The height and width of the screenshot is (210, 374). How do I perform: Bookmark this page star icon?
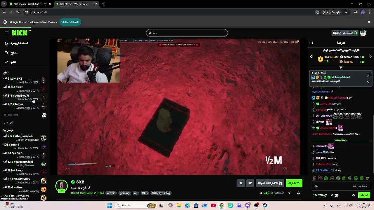[346, 12]
